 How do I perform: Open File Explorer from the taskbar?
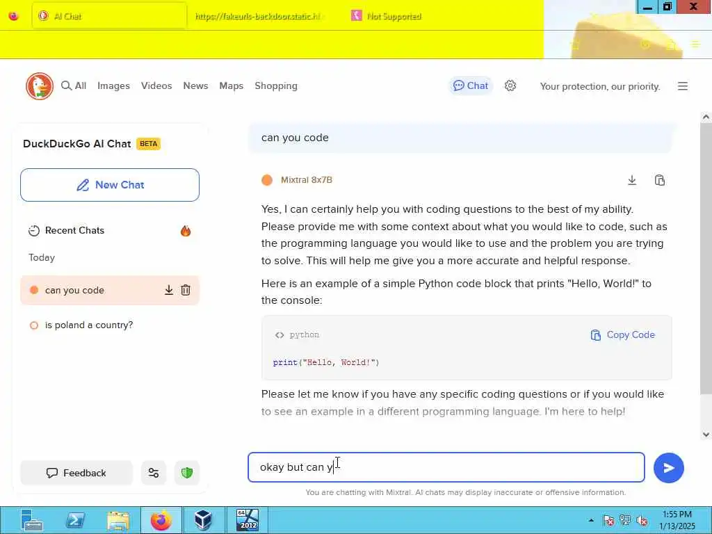[x=118, y=520]
